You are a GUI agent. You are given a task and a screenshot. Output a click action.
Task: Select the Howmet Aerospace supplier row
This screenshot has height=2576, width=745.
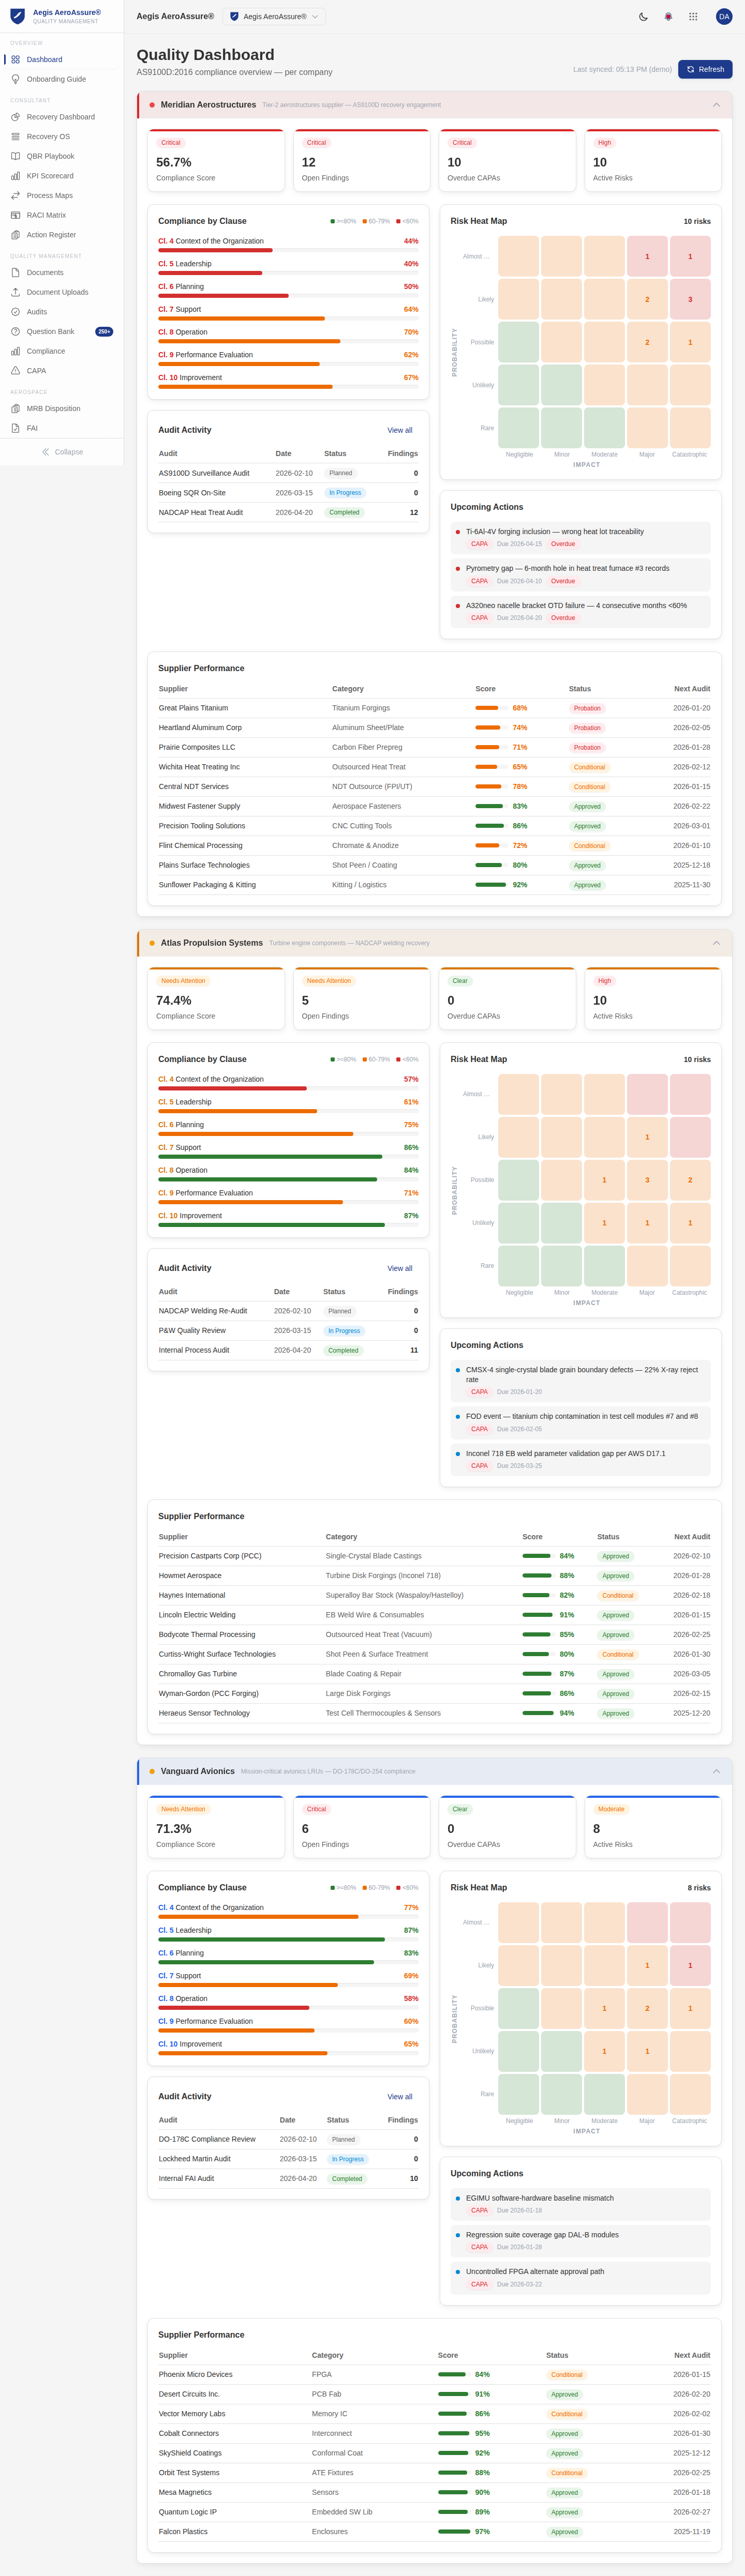pyautogui.click(x=434, y=1576)
